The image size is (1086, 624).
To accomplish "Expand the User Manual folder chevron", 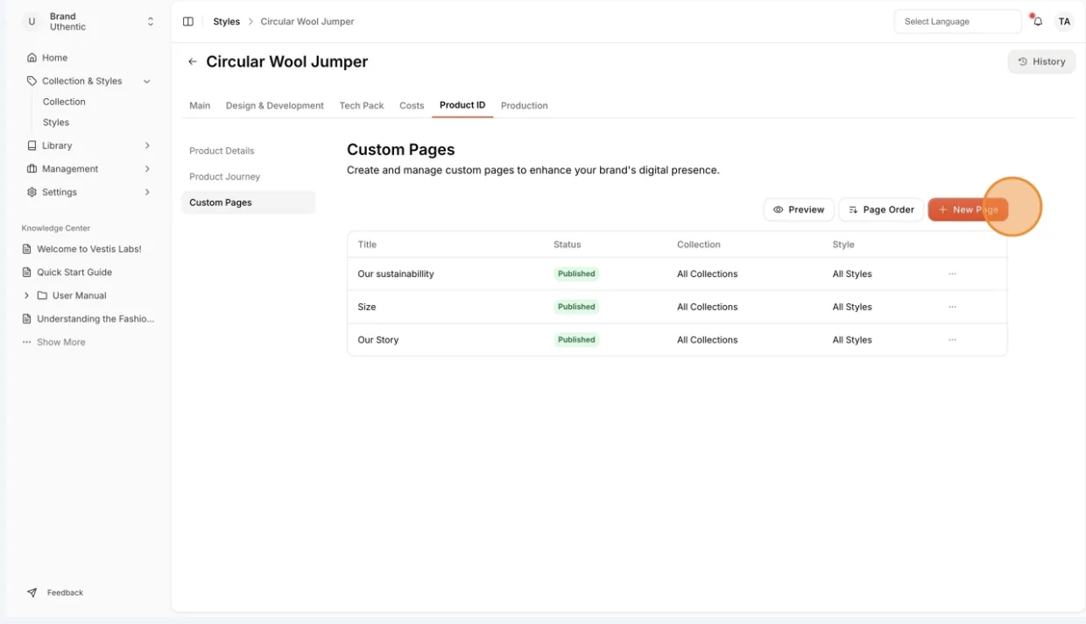I will [26, 295].
